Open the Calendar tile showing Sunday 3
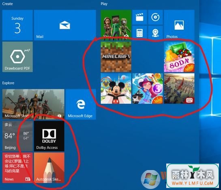This screenshot has width=221, height=190. click(17, 25)
